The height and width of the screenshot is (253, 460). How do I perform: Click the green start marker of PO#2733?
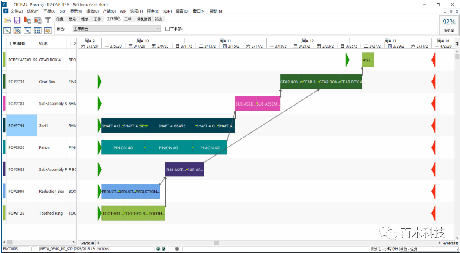(x=99, y=81)
